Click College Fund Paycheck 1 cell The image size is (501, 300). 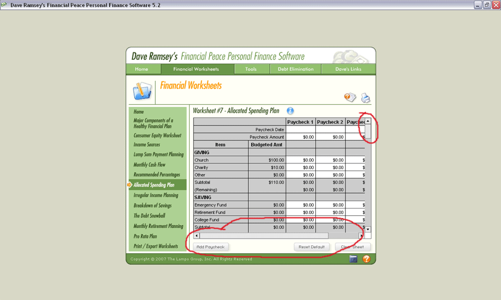pyautogui.click(x=300, y=220)
